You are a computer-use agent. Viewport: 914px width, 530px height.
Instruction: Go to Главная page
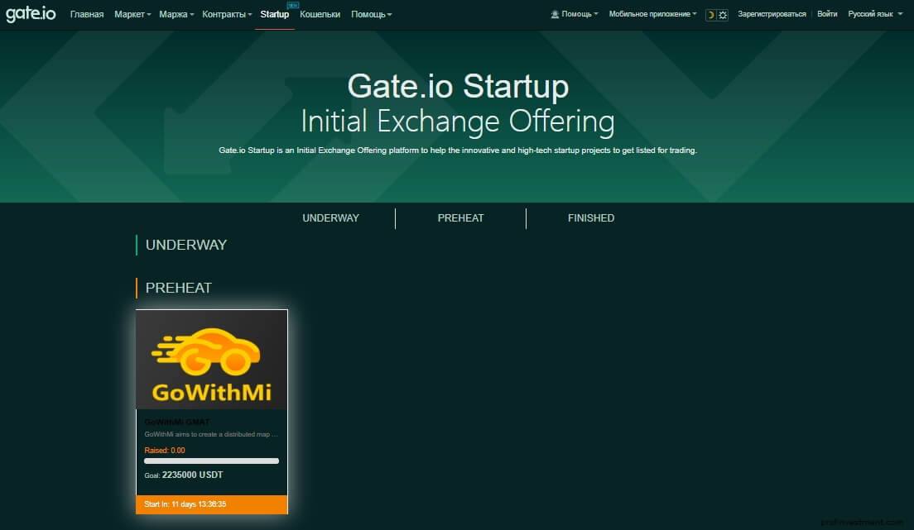[87, 14]
